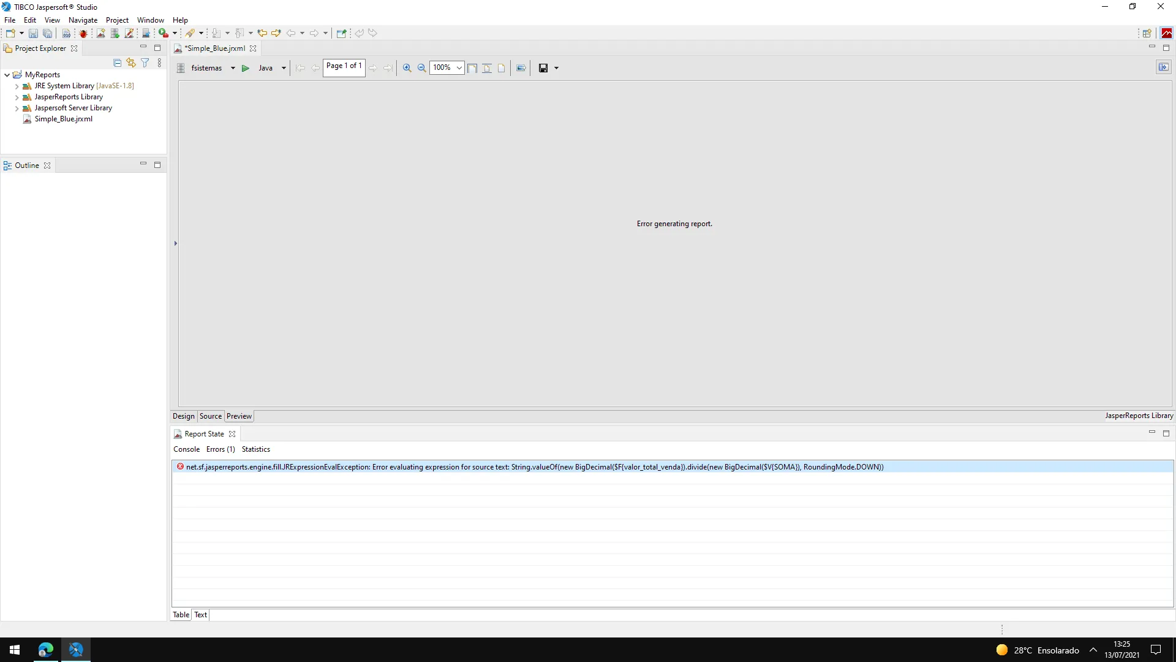Open the Errors (1) view
The width and height of the screenshot is (1176, 662).
(221, 449)
